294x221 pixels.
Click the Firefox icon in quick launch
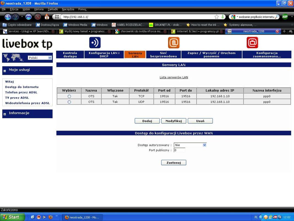tap(50, 217)
